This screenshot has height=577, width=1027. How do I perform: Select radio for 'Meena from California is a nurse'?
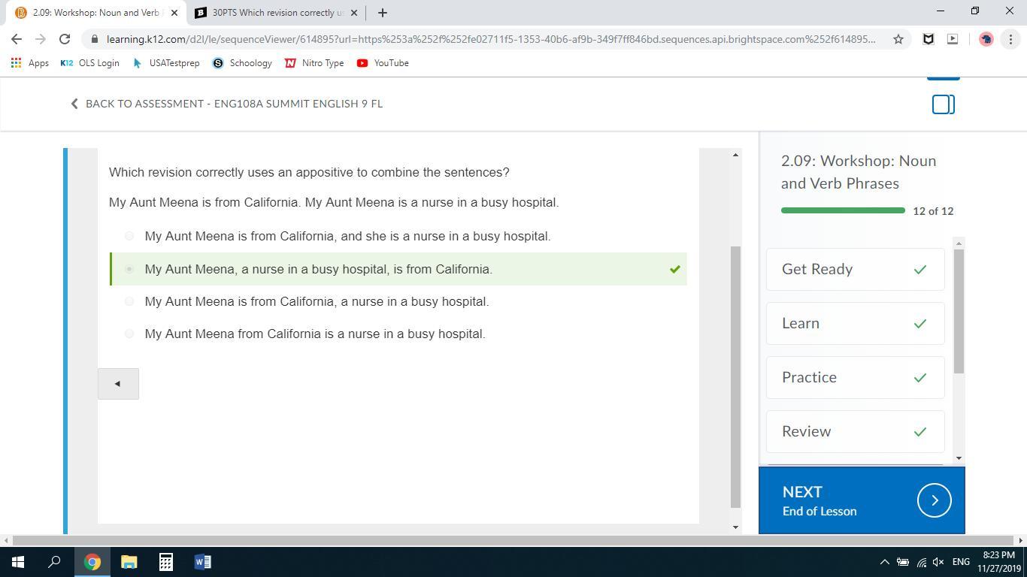click(129, 334)
